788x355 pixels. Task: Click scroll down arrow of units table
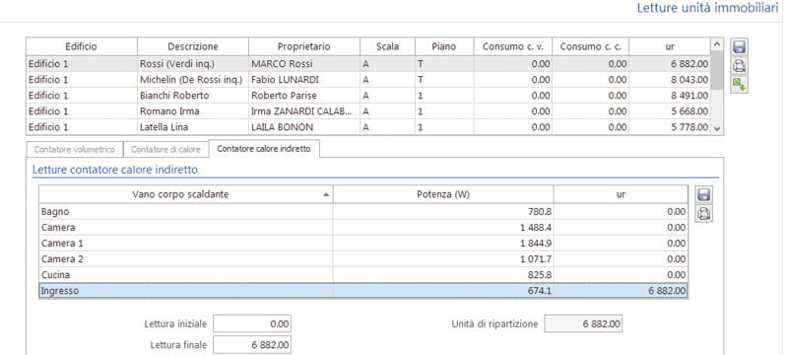point(717,129)
